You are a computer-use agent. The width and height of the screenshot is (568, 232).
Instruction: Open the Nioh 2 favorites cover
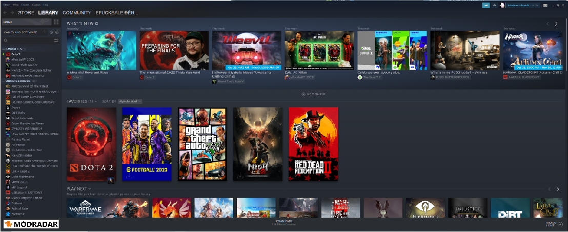258,144
